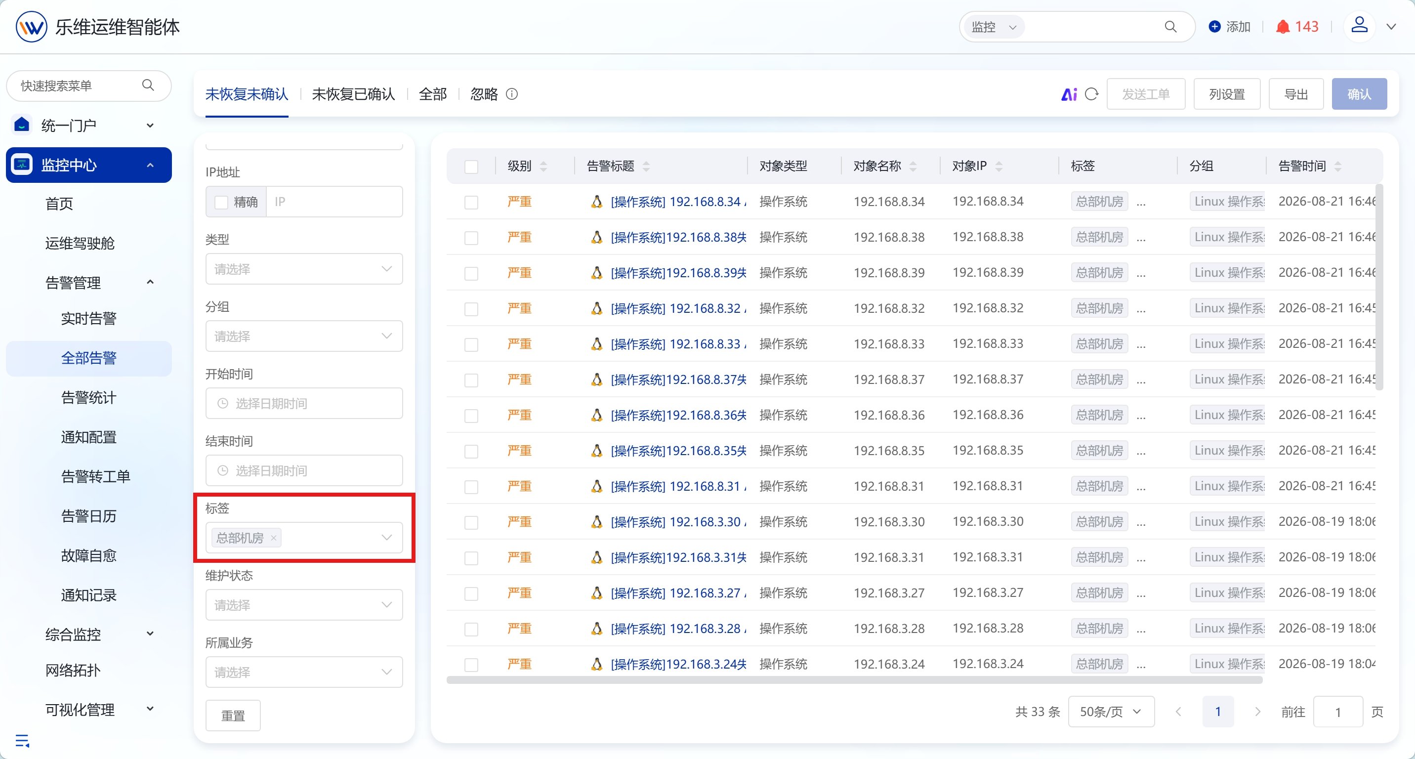Open alarm link for 192.168.8.38

678,237
